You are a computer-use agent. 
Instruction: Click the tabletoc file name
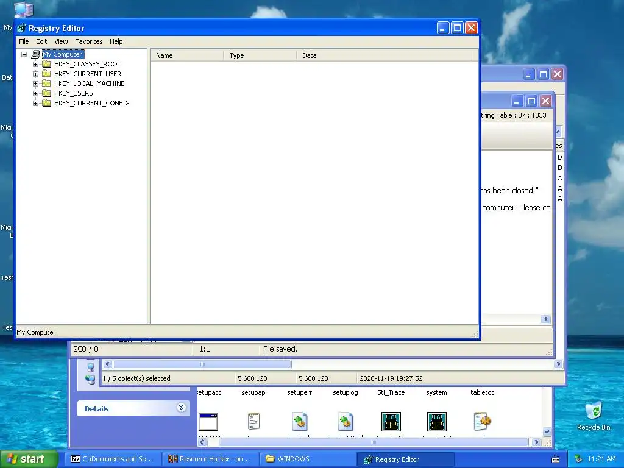point(483,392)
